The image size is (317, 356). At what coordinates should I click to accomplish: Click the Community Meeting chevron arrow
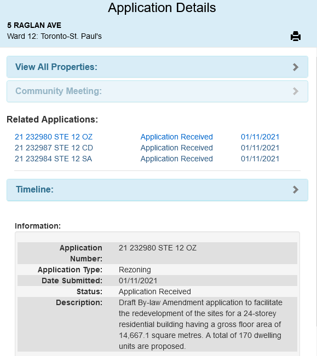coord(296,91)
